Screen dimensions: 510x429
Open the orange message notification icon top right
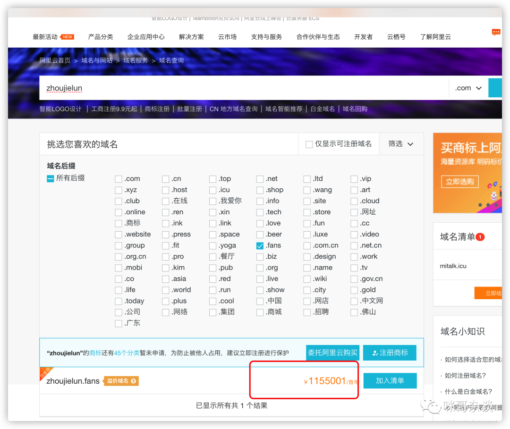click(496, 32)
